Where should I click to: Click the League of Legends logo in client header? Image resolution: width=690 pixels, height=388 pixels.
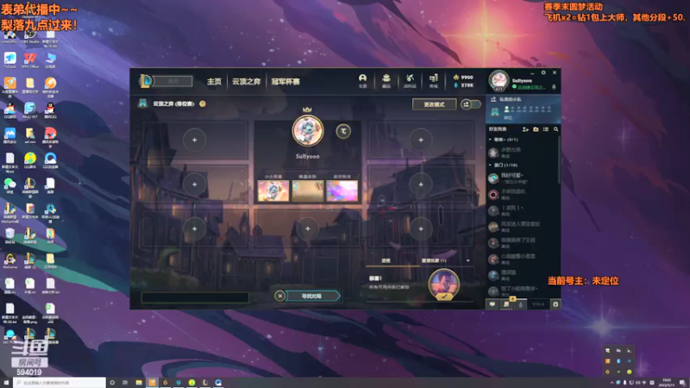point(145,81)
